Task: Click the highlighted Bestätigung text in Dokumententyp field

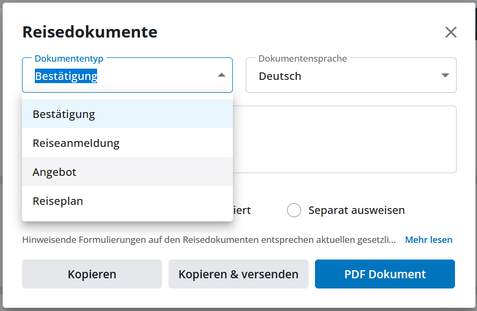Action: coord(66,76)
